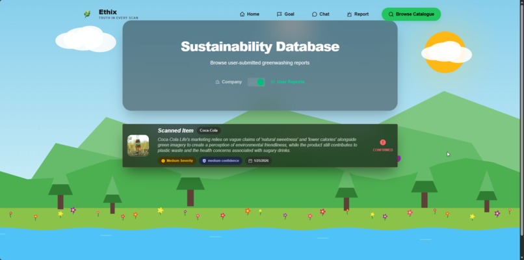Click the Coca-Cola Life report description text

point(257,145)
